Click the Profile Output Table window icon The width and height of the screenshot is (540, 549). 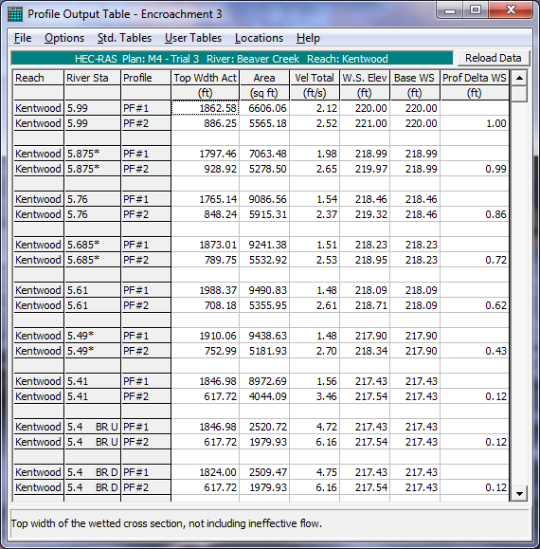click(x=15, y=14)
